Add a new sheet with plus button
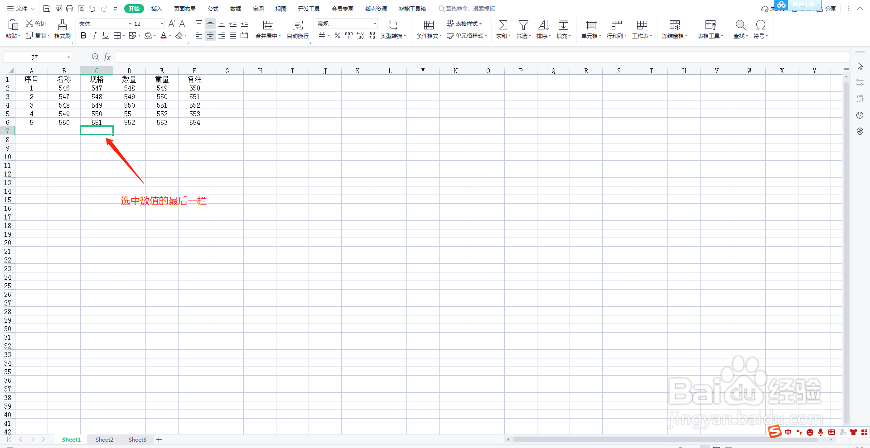Screen dimensions: 870x448 (x=159, y=439)
